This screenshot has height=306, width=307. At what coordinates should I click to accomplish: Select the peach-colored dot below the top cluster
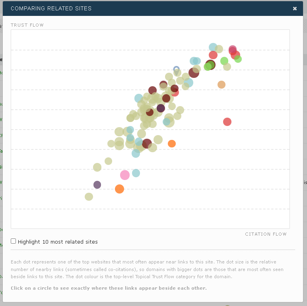(x=222, y=85)
